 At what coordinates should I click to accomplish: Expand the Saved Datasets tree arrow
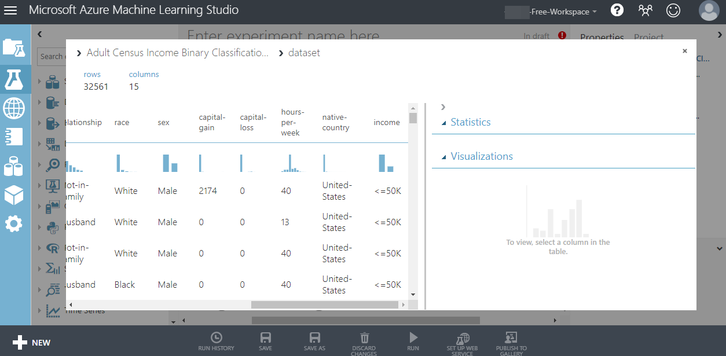point(39,81)
